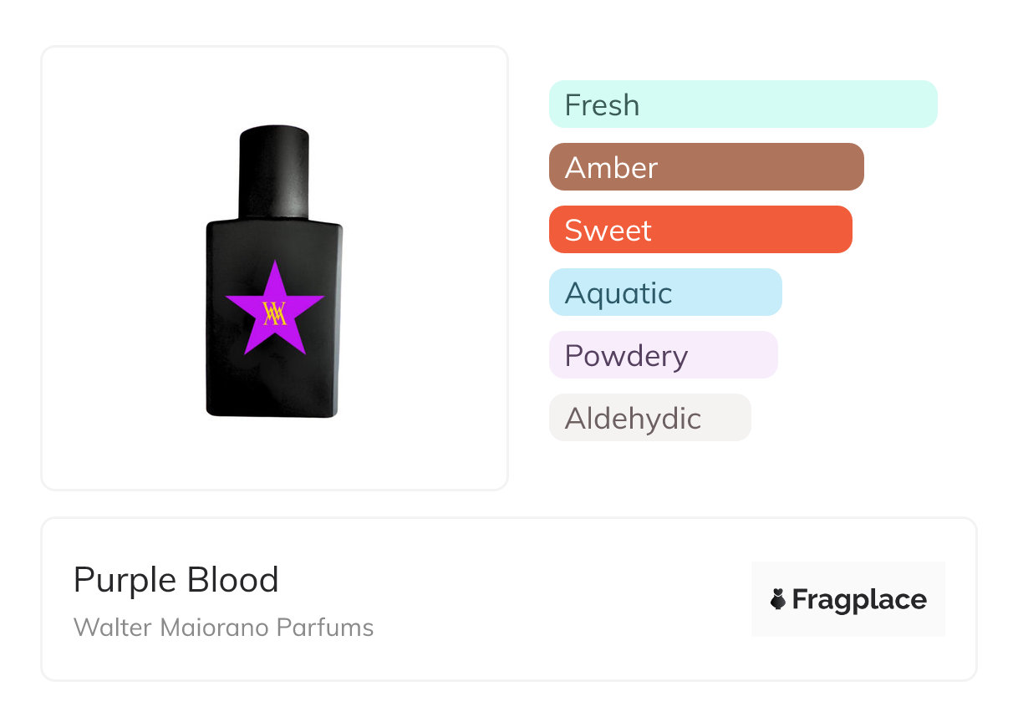Choose the orange Sweet accord bar

pos(700,230)
